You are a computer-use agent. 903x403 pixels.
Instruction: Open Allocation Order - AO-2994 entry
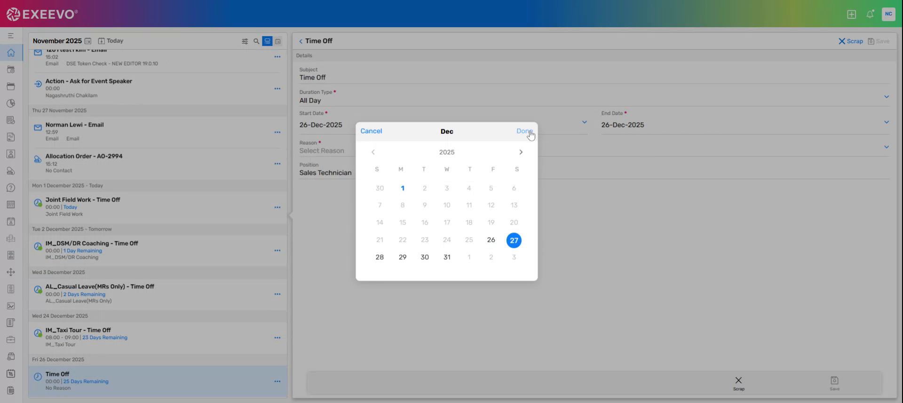click(x=158, y=163)
